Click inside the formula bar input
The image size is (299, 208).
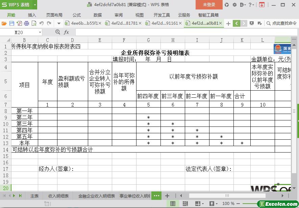tap(182, 32)
